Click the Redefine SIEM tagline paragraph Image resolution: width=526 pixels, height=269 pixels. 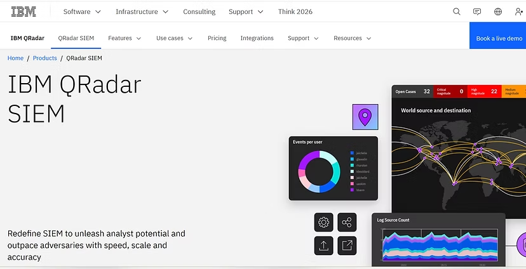pyautogui.click(x=97, y=246)
